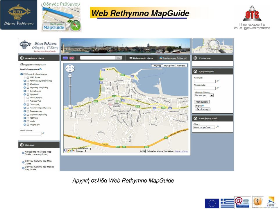The height and width of the screenshot is (209, 279).
Task: Open the Όροι χρήσης link on the map
Action: pos(181,151)
